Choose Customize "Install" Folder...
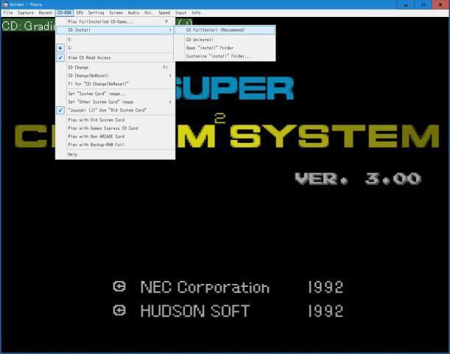Viewport: 450px width, 354px height. [225, 56]
